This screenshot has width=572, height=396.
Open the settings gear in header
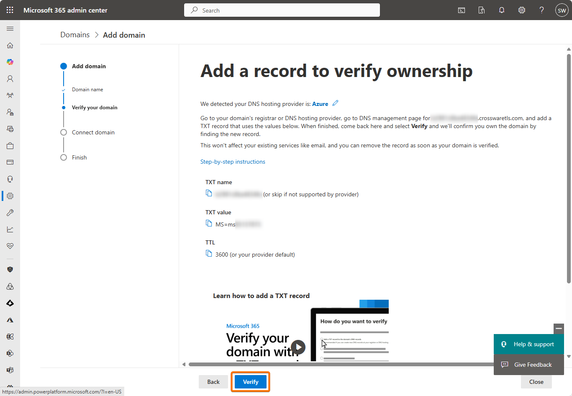coord(521,10)
